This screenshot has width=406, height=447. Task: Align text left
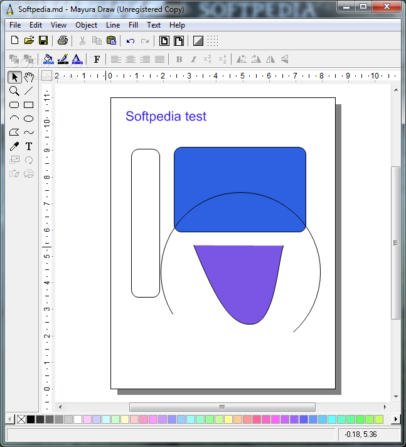click(x=115, y=59)
